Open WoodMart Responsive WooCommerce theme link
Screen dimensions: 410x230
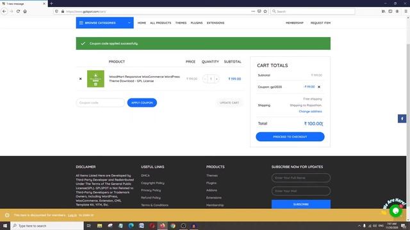tap(144, 79)
